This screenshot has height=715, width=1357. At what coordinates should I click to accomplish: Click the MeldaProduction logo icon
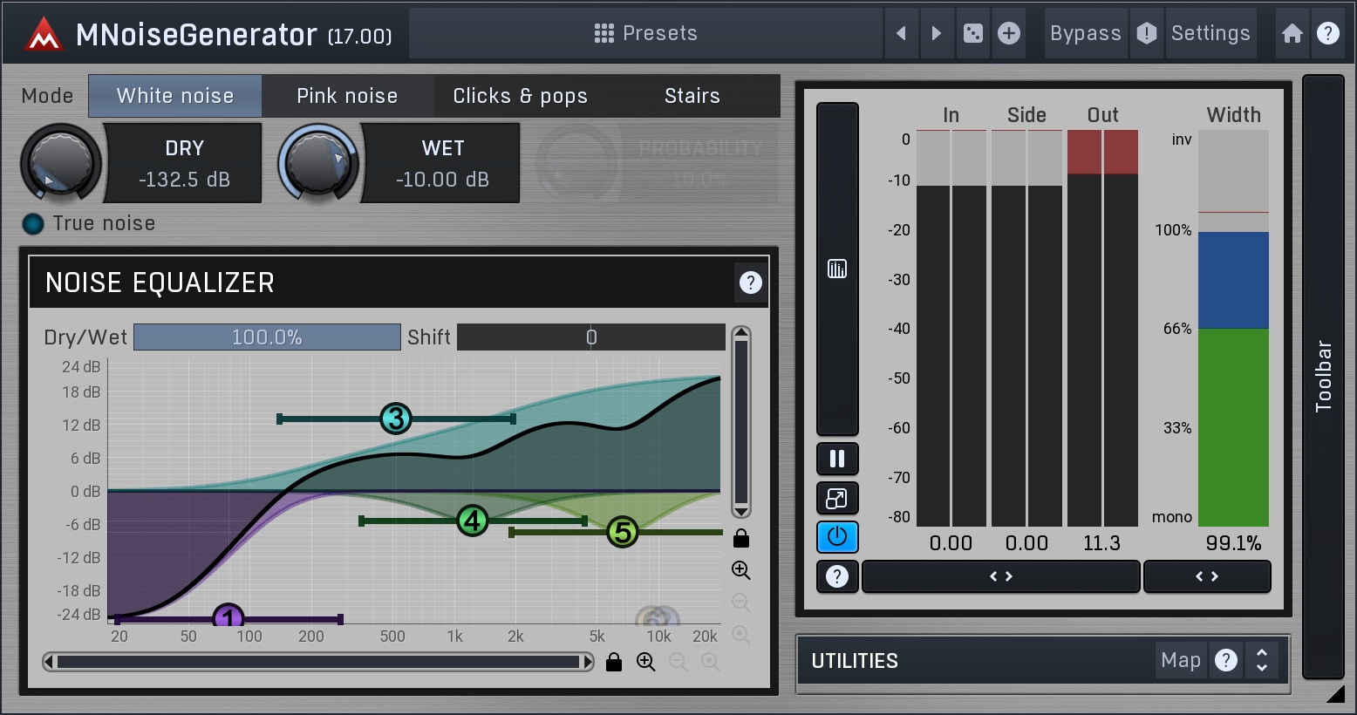point(44,35)
